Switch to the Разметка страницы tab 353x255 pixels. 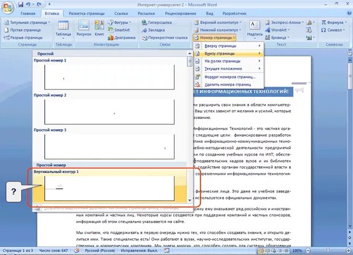[87, 14]
